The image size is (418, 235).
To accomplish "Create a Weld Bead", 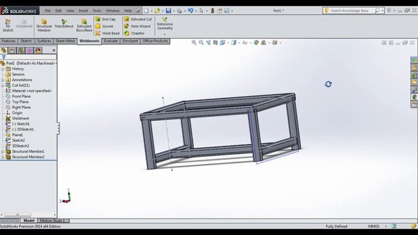I will [x=107, y=33].
